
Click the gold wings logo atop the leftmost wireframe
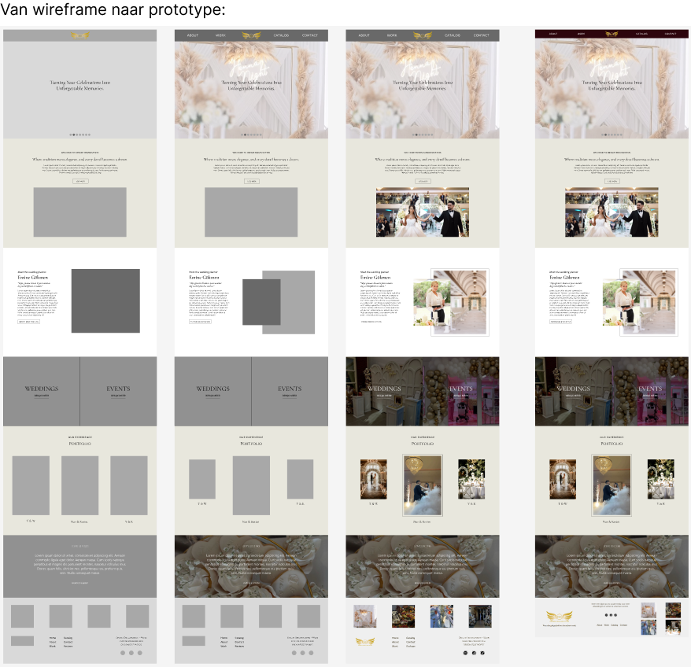[79, 35]
